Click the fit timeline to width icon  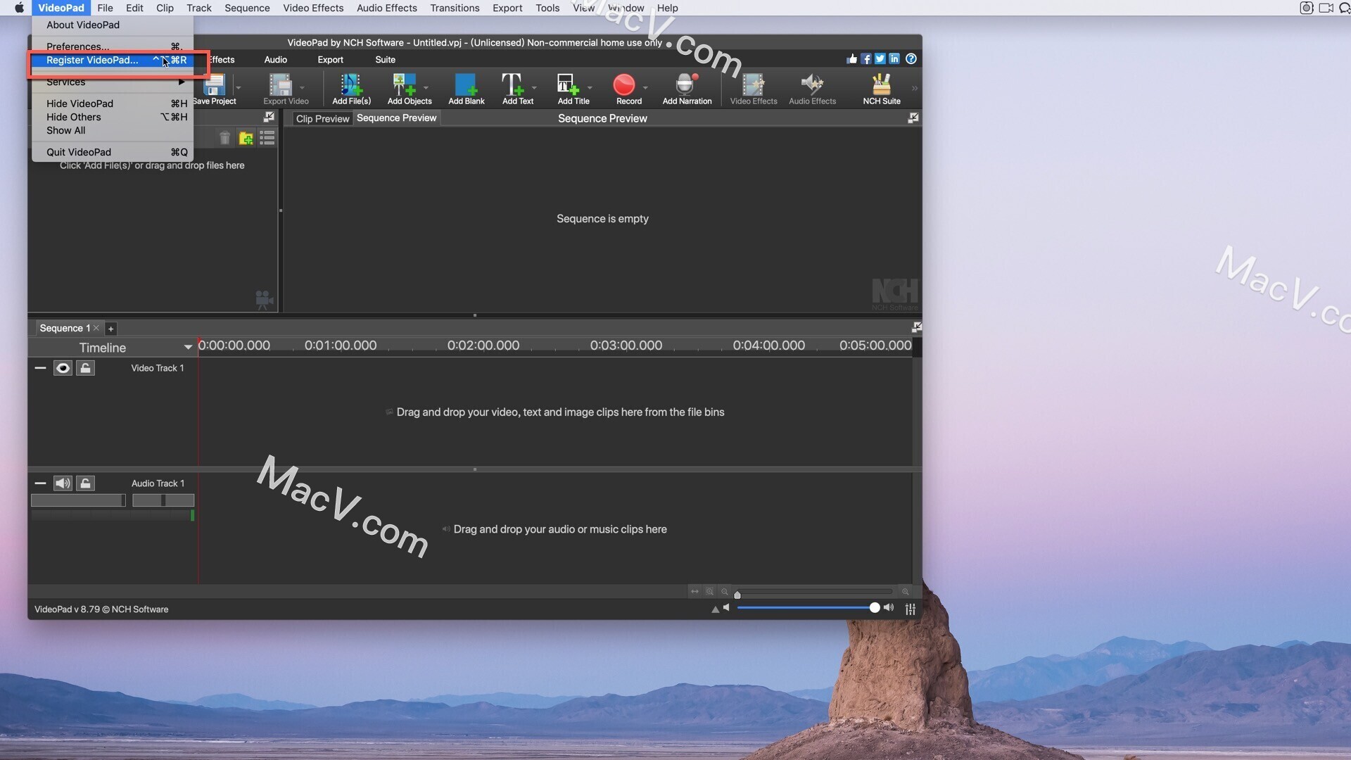[694, 592]
